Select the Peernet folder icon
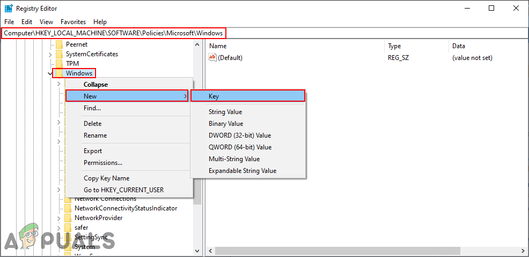Image resolution: width=529 pixels, height=257 pixels. click(x=60, y=44)
